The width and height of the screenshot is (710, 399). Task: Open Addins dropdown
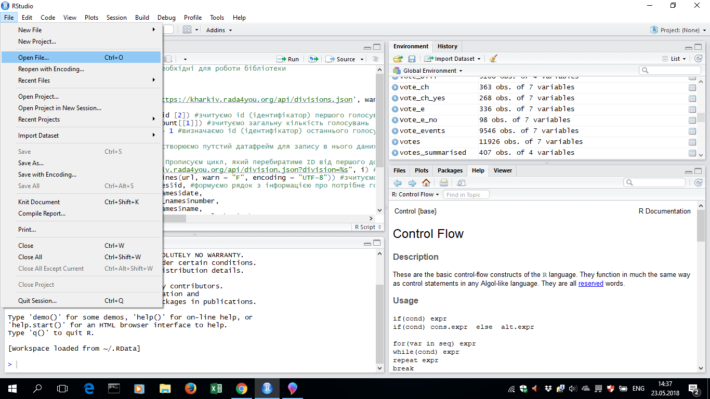[x=219, y=30]
